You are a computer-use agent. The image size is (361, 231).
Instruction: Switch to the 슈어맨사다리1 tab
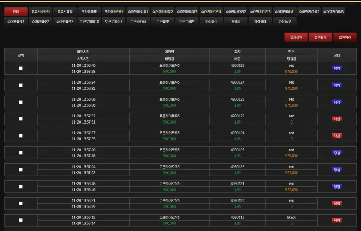[x=211, y=12]
